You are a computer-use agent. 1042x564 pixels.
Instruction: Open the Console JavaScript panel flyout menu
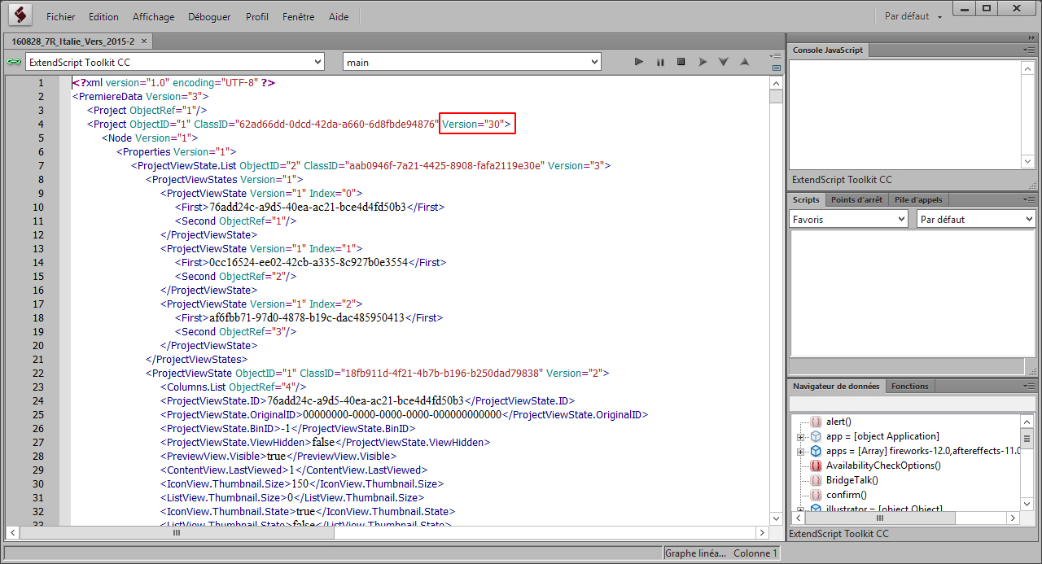pyautogui.click(x=1030, y=50)
